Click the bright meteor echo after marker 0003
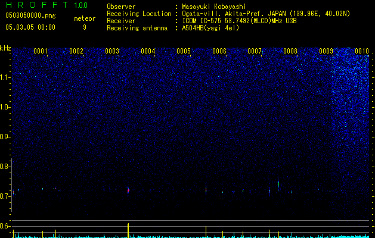Screen dimensions: 375x238 [x=128, y=190]
